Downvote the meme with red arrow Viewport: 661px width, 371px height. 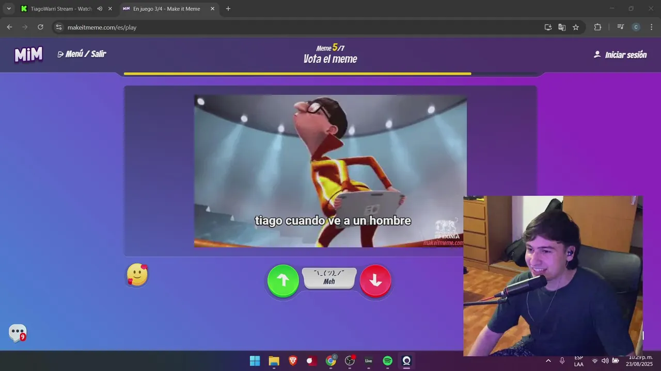(x=375, y=281)
